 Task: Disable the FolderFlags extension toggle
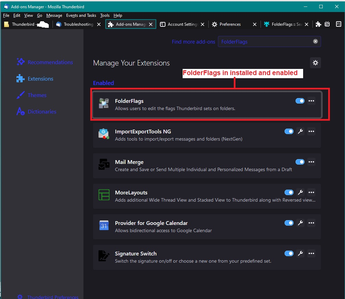pos(300,101)
